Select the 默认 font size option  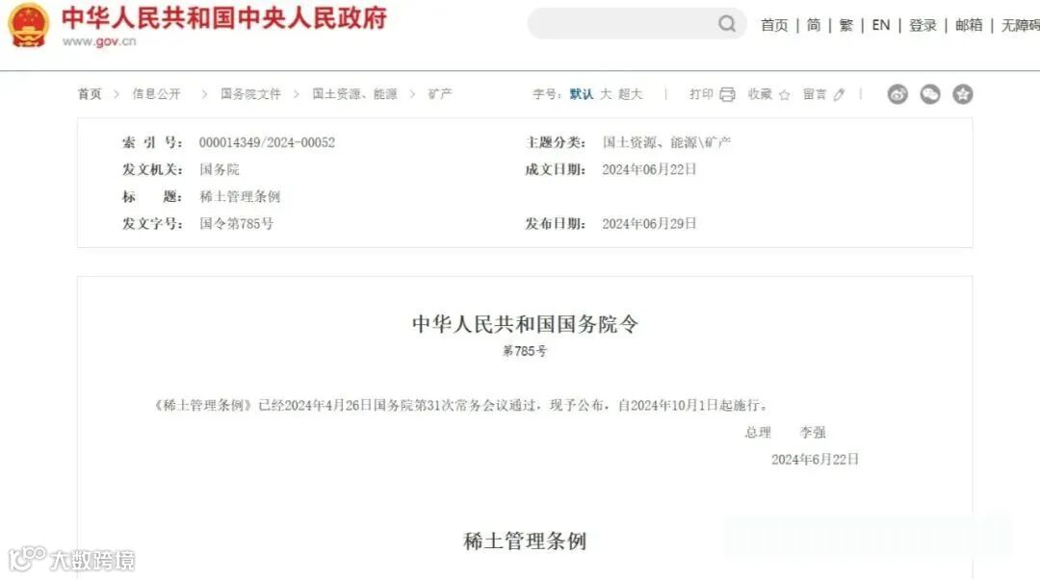click(581, 94)
